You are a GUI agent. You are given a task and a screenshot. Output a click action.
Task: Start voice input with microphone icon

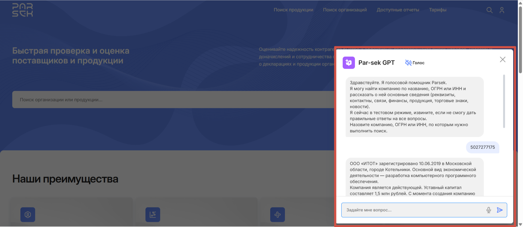tap(489, 210)
